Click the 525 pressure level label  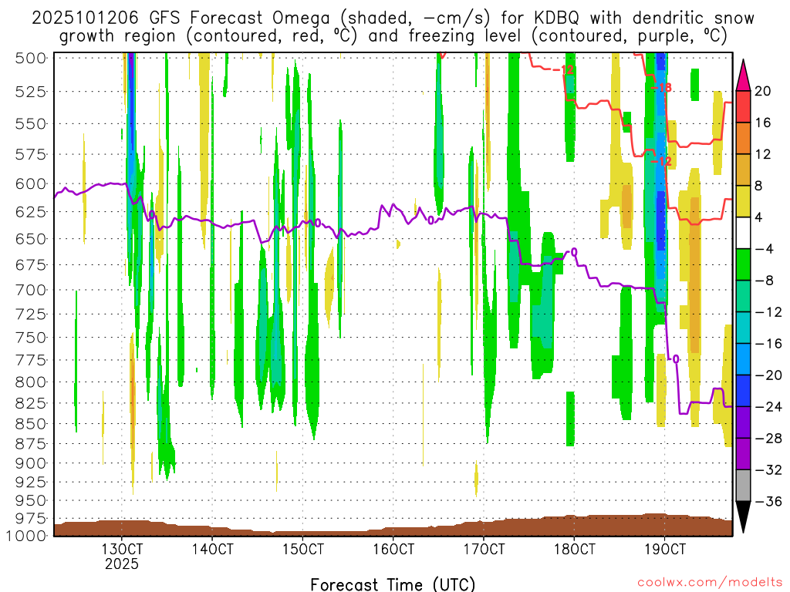click(31, 92)
